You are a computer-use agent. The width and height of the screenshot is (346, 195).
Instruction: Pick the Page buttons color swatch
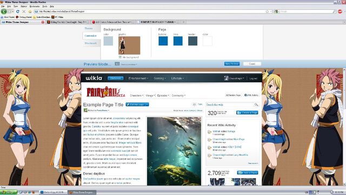point(163,41)
